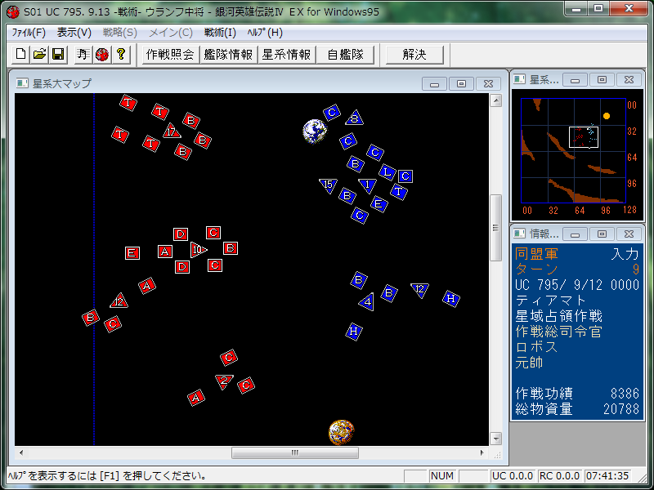Click the 同盟軍 label in info panel
The width and height of the screenshot is (654, 490).
coord(536,253)
